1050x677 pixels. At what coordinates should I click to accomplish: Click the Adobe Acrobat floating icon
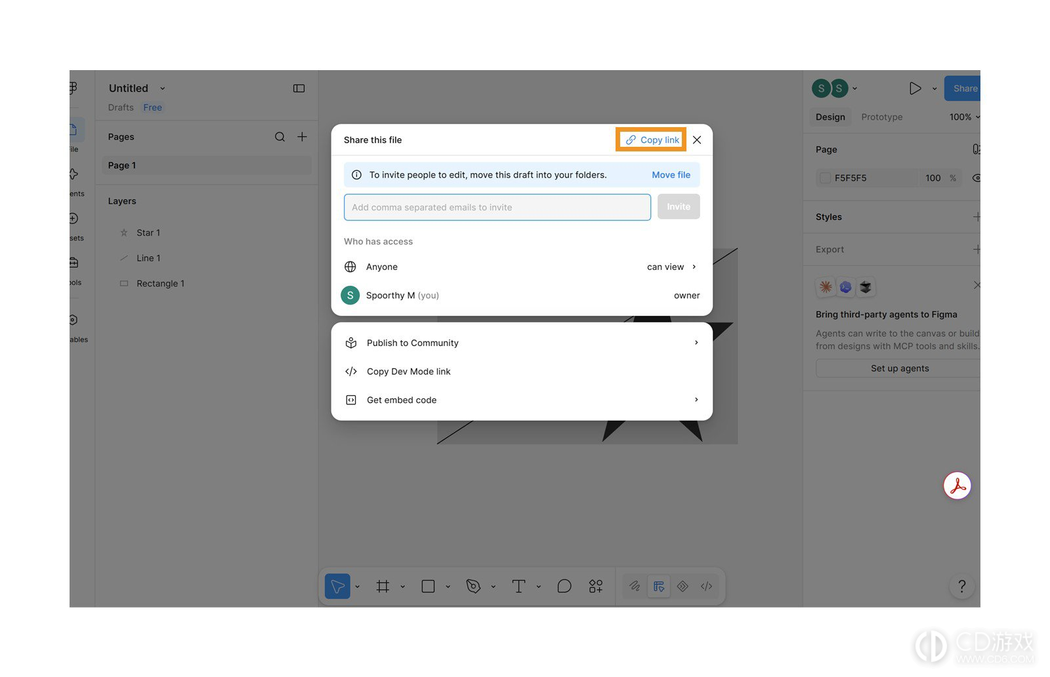coord(957,486)
